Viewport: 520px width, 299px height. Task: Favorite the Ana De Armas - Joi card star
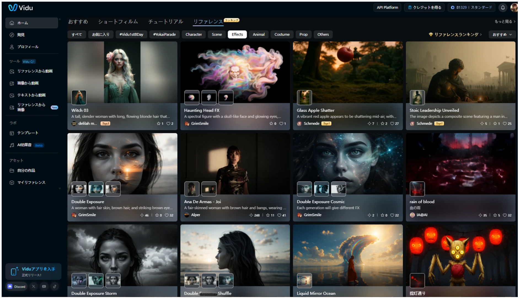(268, 215)
